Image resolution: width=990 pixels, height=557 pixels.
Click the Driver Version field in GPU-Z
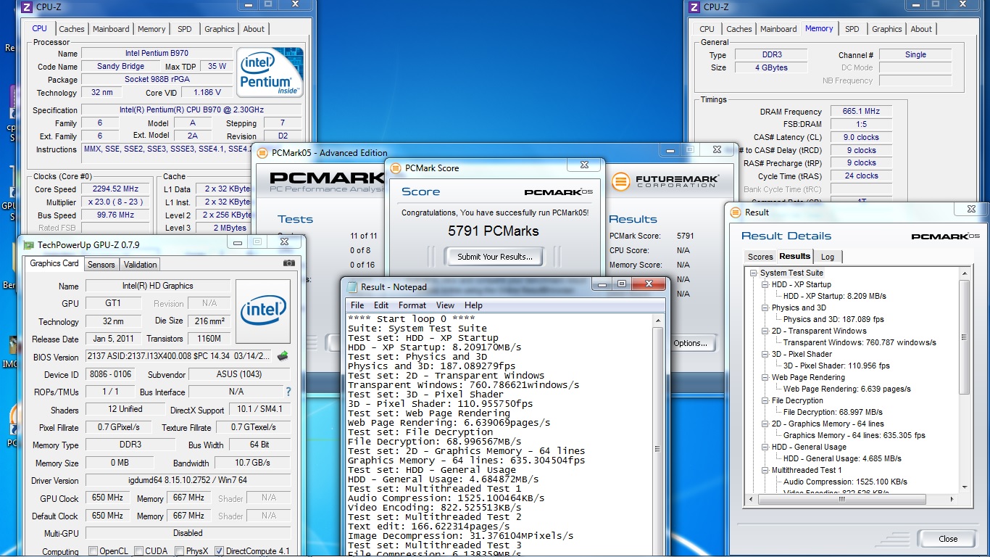[188, 480]
